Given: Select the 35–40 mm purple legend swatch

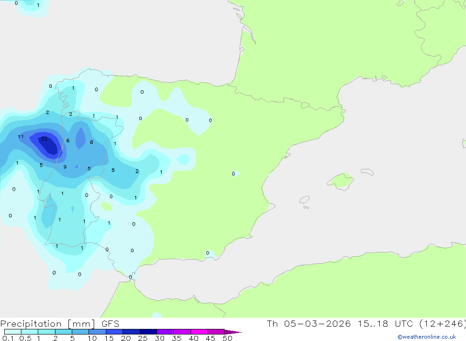Looking at the screenshot, I should tap(182, 332).
